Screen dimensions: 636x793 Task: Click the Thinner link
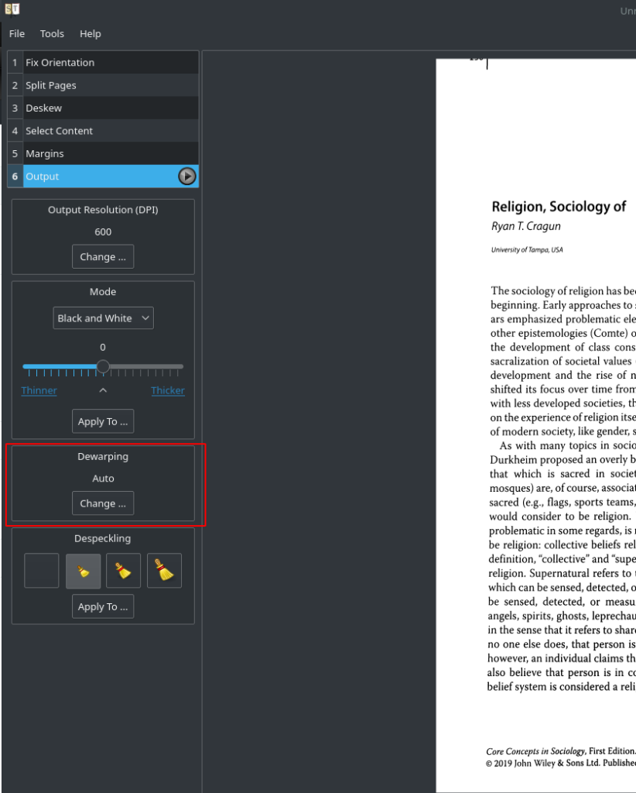pos(39,390)
